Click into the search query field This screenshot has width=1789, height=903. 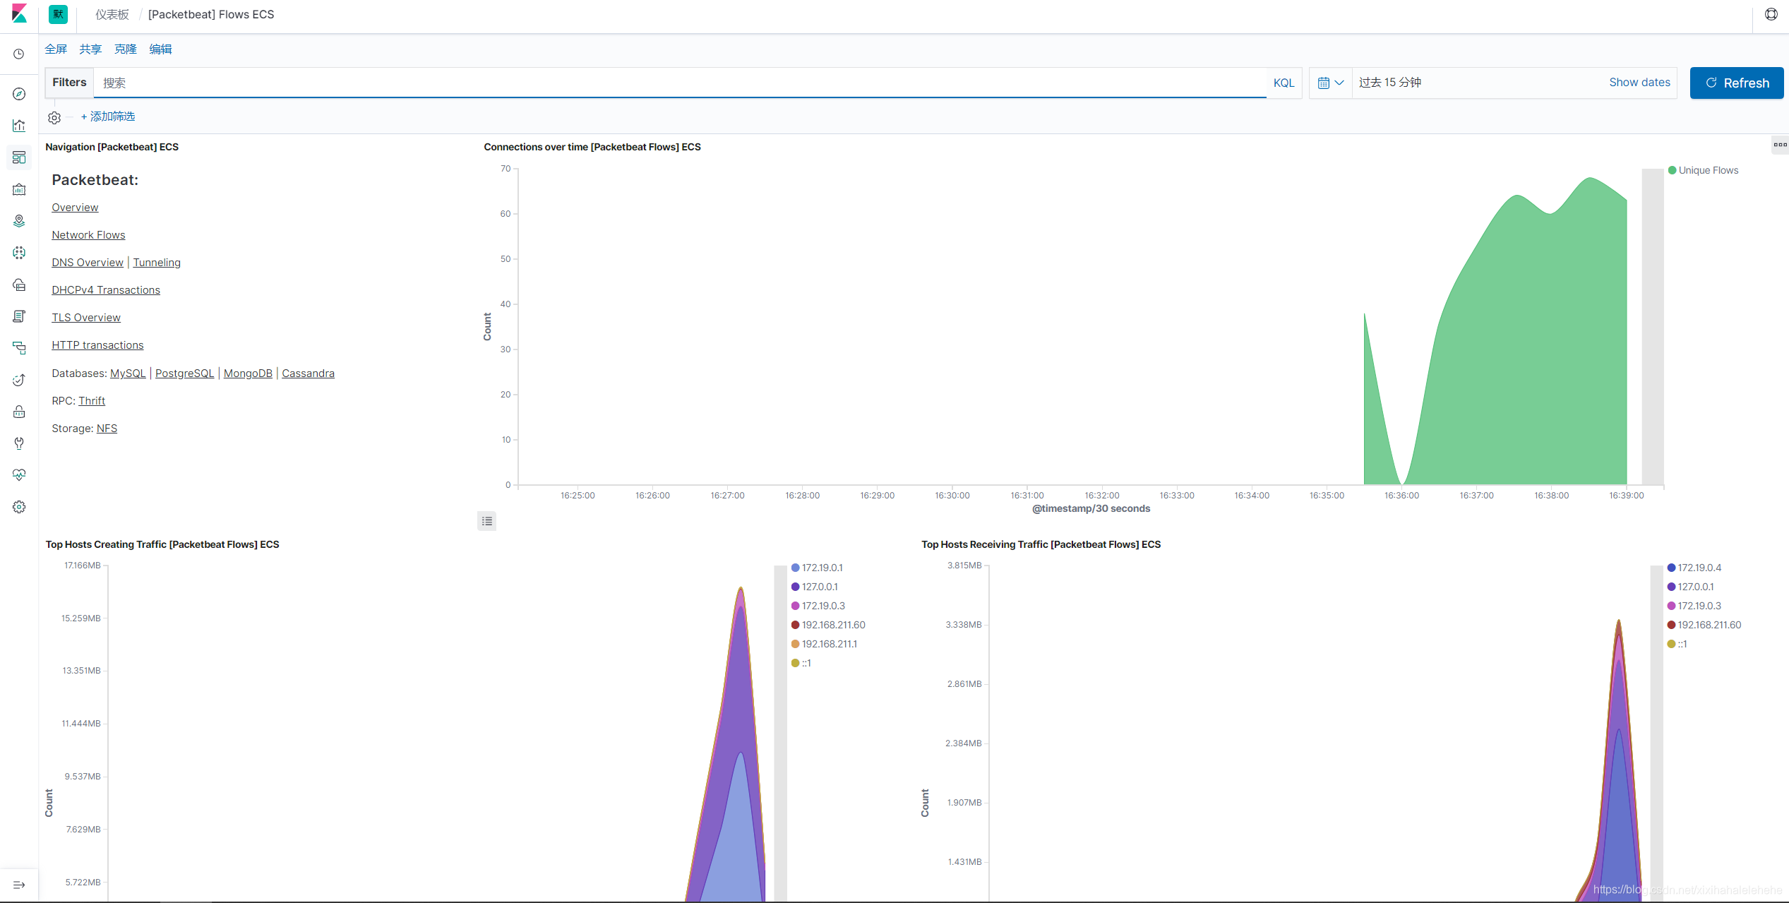(681, 83)
